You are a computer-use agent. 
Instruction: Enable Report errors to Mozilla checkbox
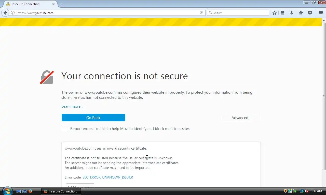click(x=65, y=129)
